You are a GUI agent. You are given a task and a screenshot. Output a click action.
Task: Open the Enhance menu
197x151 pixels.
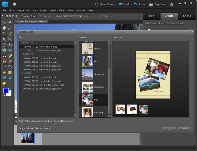pos(32,10)
